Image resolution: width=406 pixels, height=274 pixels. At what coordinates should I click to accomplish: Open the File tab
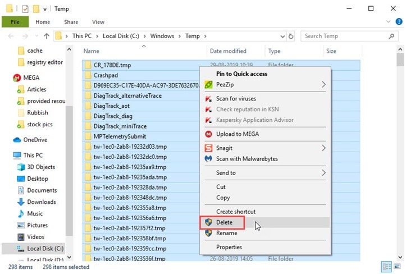[15, 22]
